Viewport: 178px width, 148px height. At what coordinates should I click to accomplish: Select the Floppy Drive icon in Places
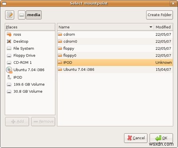click(9, 55)
